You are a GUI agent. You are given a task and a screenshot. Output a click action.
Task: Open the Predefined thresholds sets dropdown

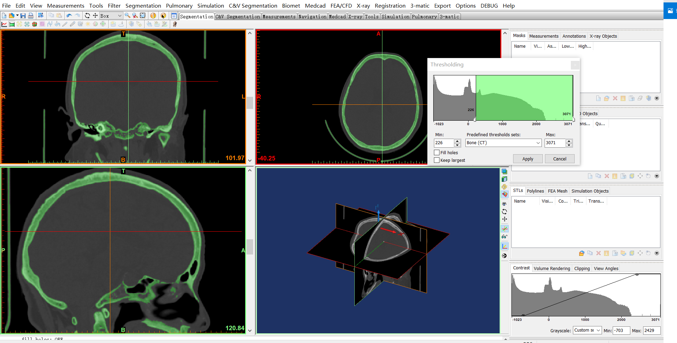(x=503, y=143)
